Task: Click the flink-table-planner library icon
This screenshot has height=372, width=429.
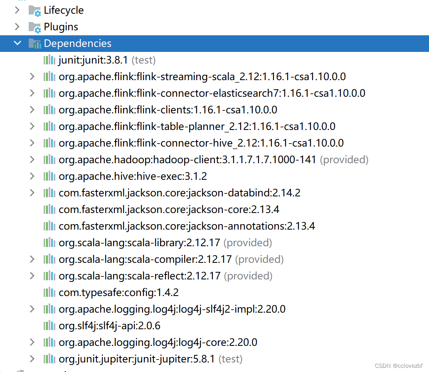Action: (x=49, y=126)
